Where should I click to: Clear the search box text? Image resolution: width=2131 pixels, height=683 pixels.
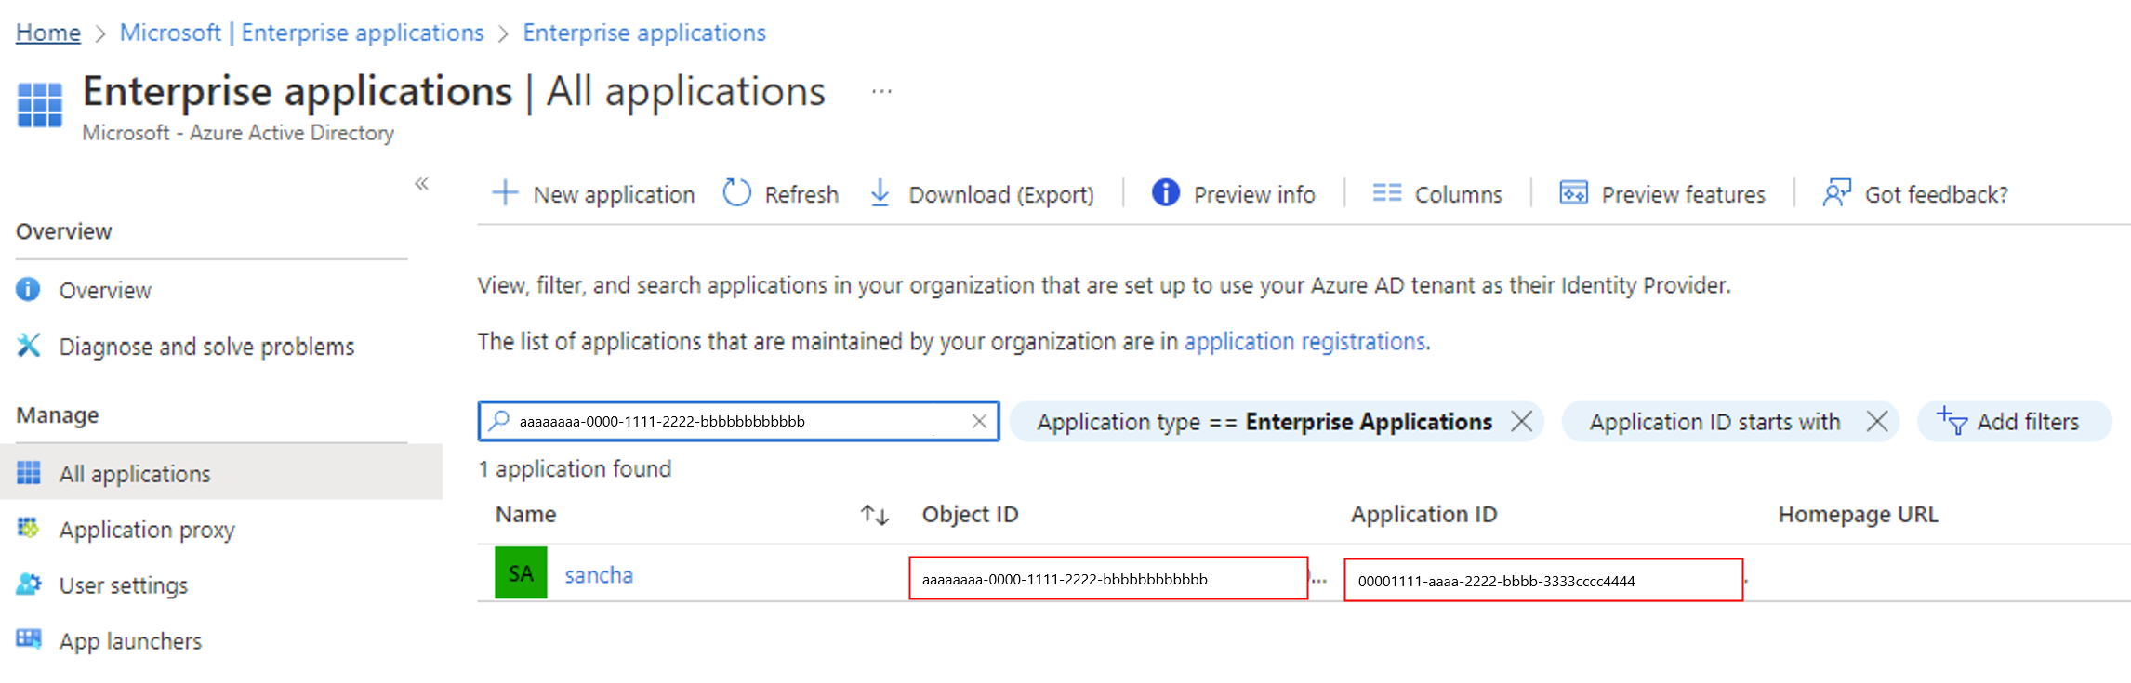979,421
